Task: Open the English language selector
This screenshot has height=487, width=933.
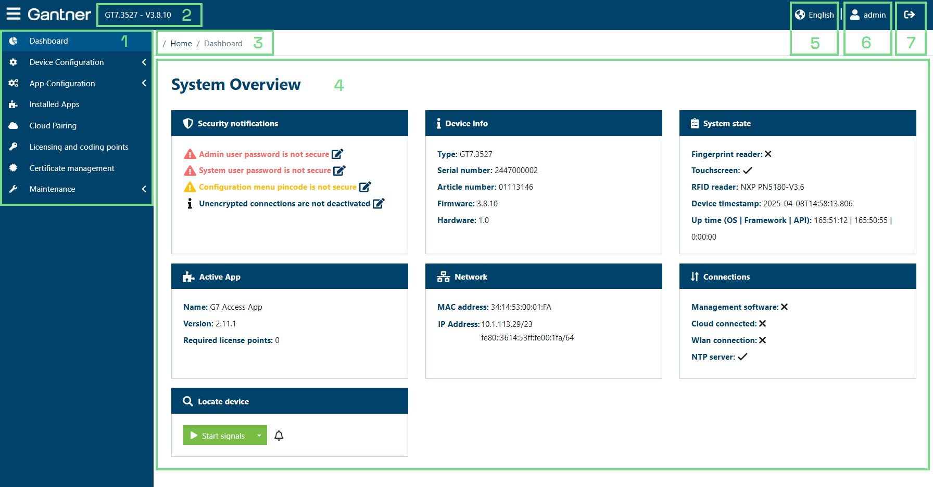Action: coord(814,15)
